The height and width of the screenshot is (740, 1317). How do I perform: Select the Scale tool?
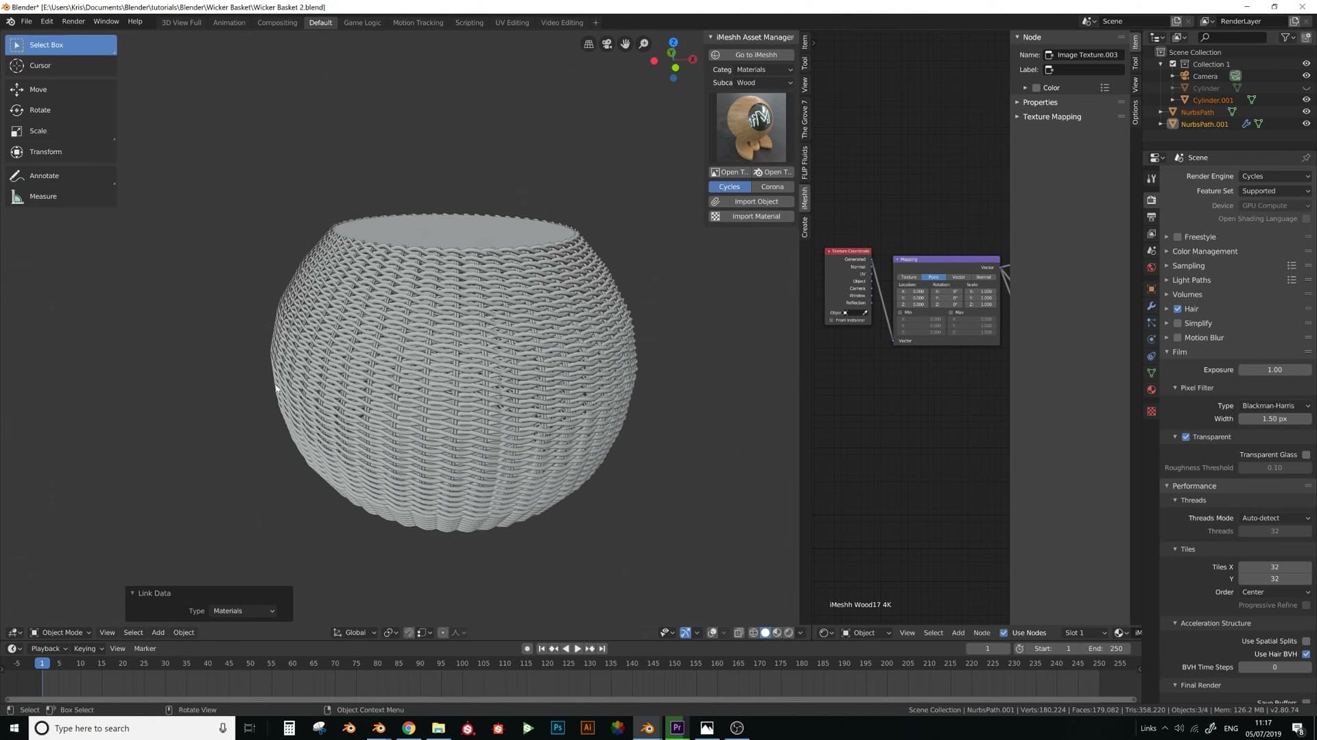click(x=60, y=131)
